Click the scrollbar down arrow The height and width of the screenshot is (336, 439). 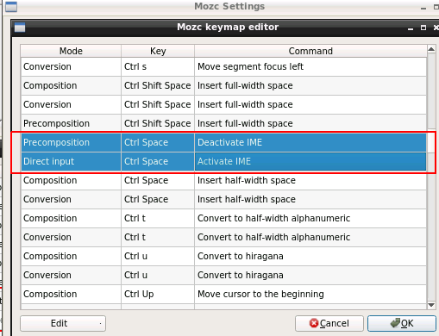(431, 305)
